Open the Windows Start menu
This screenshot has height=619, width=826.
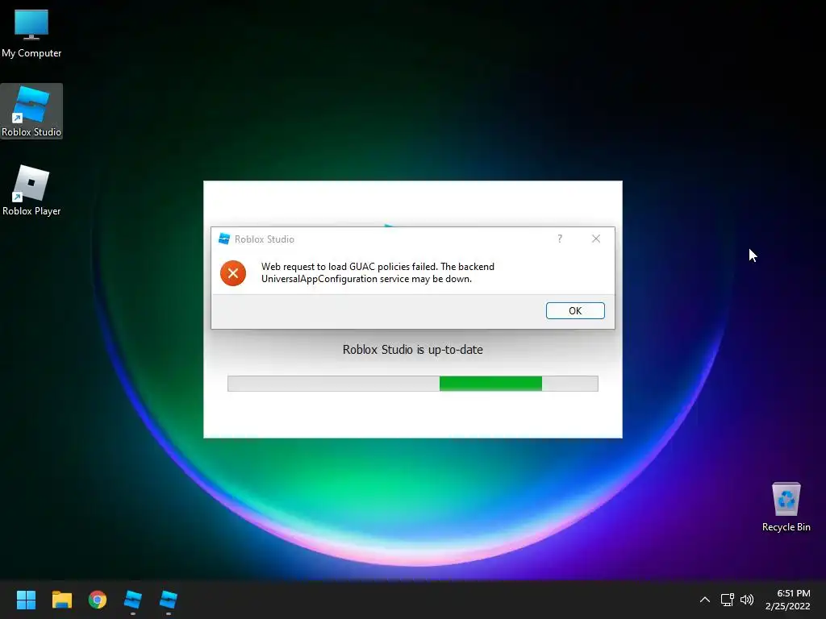pos(26,600)
